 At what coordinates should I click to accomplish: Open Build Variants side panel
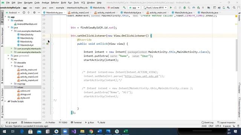tap(2, 76)
